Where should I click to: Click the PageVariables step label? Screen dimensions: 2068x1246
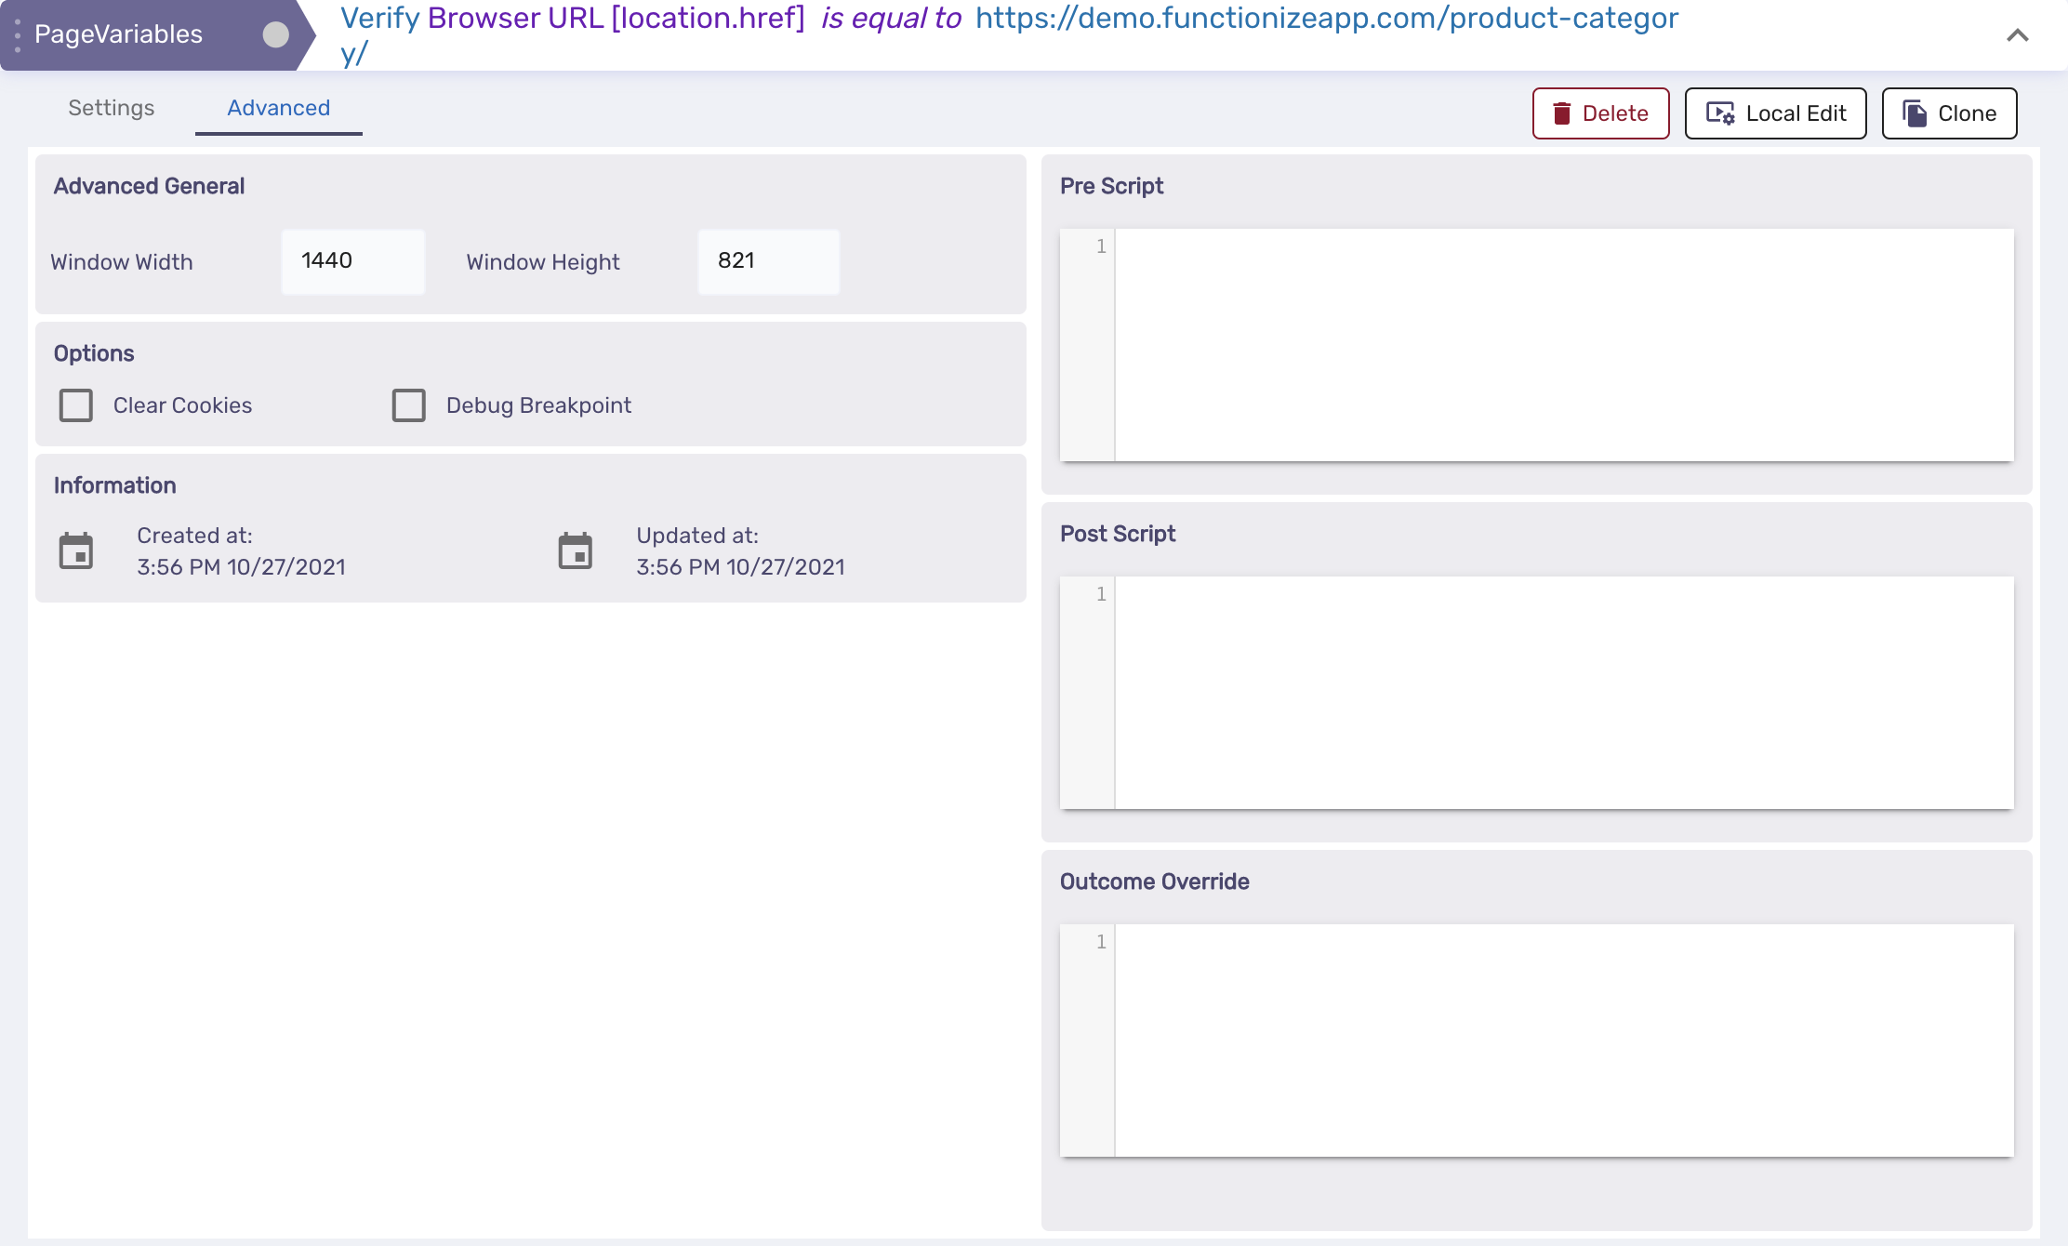[x=118, y=34]
